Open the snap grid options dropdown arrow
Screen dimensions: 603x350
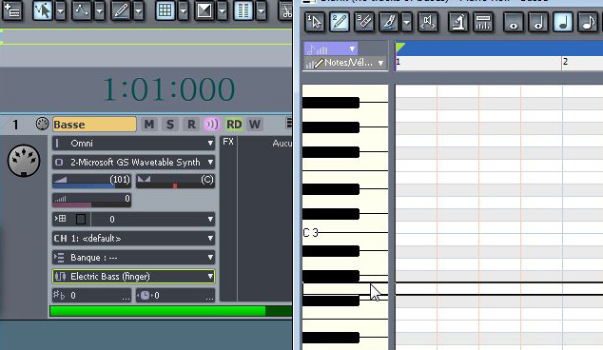pyautogui.click(x=184, y=10)
